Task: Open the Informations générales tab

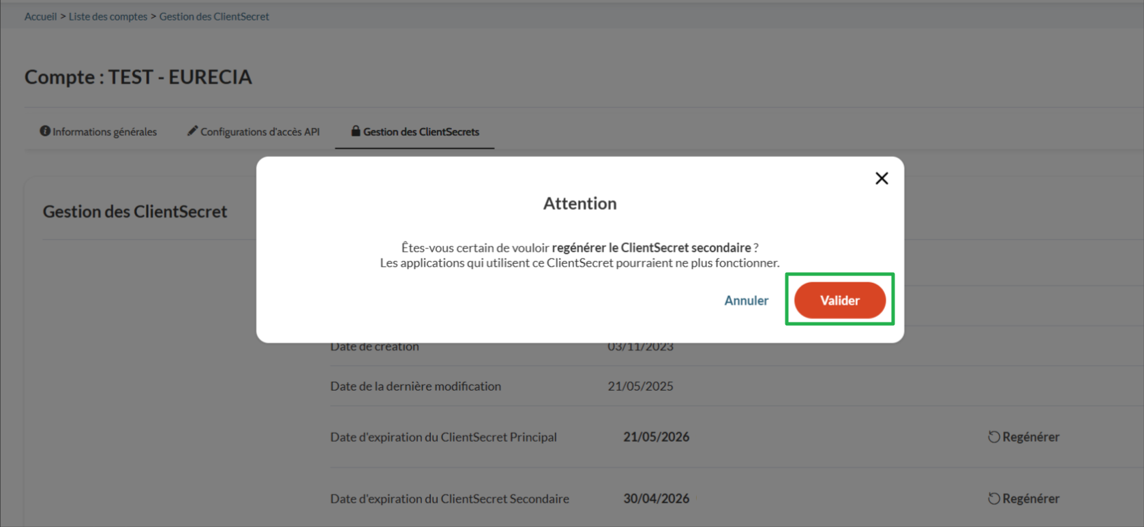Action: pos(104,132)
